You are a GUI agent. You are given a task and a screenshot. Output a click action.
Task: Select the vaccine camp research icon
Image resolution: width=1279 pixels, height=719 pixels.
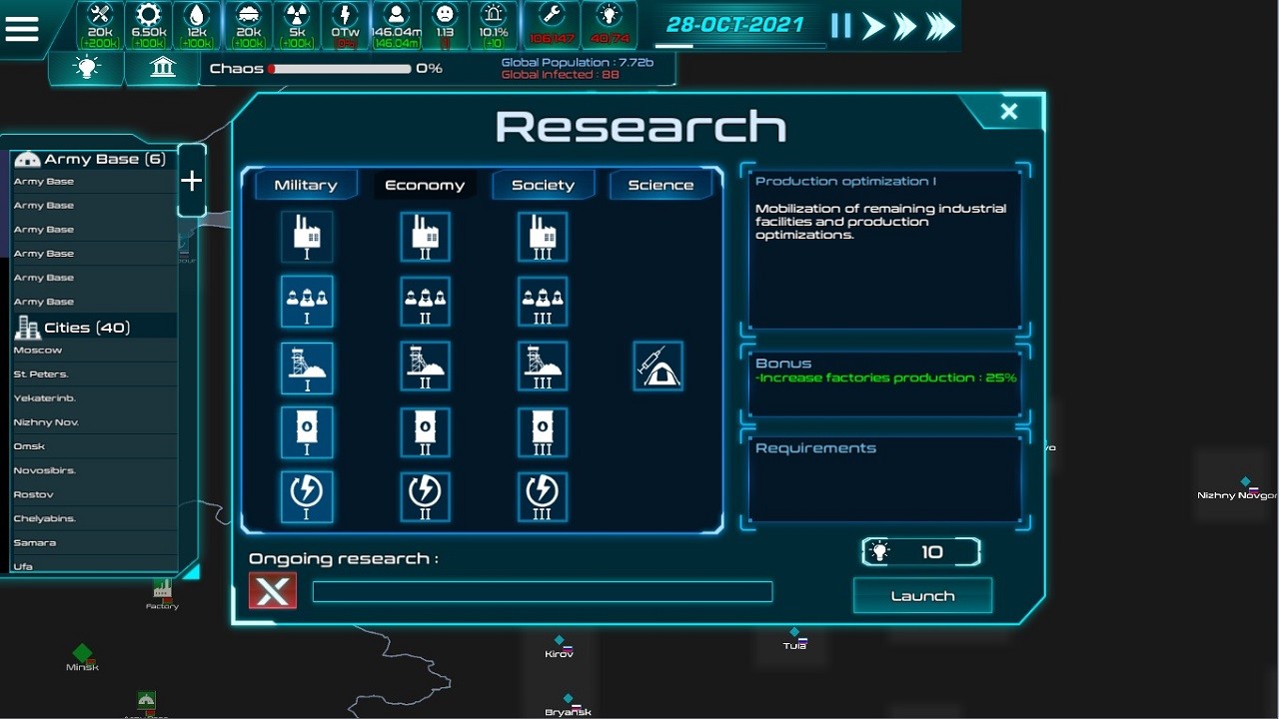tap(657, 365)
